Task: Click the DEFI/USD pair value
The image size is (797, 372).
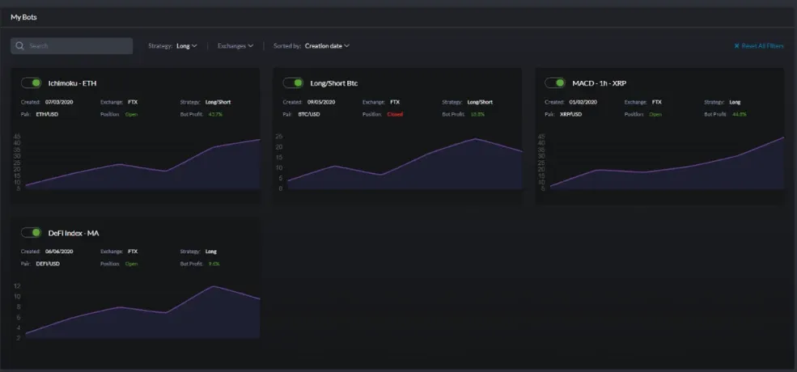Action: pyautogui.click(x=48, y=264)
